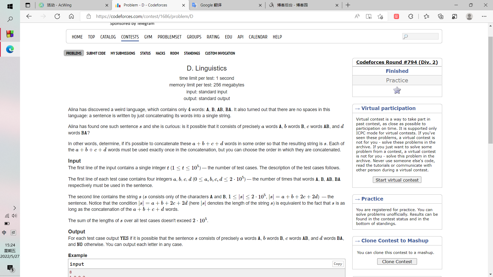The width and height of the screenshot is (493, 277).
Task: Click the home page icon
Action: (x=71, y=16)
